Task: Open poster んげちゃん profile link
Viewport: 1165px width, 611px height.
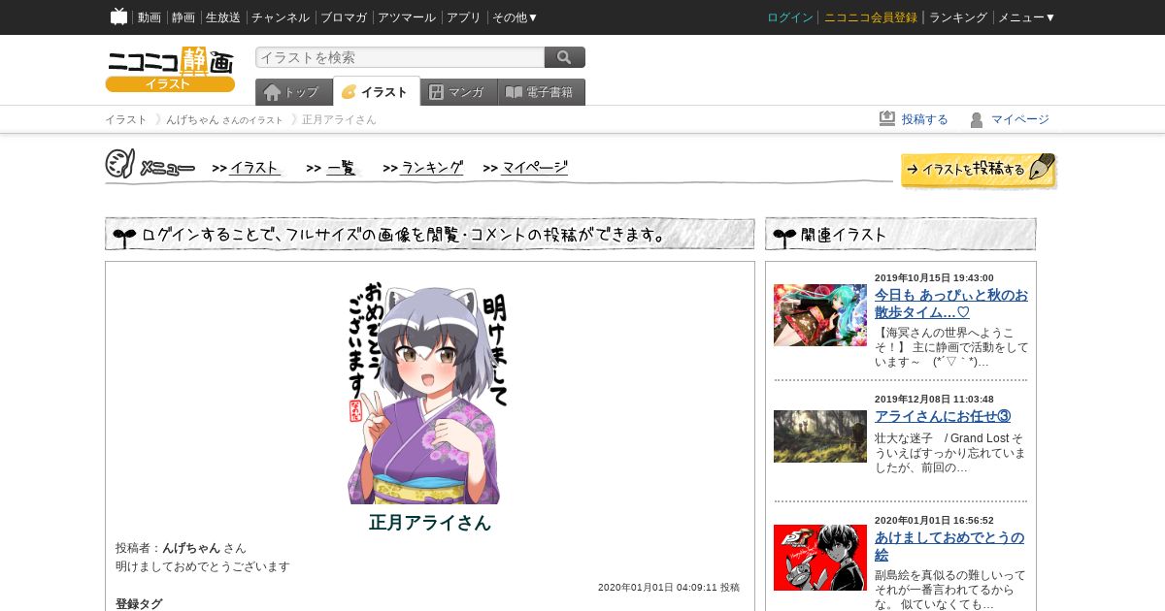Action: click(191, 548)
